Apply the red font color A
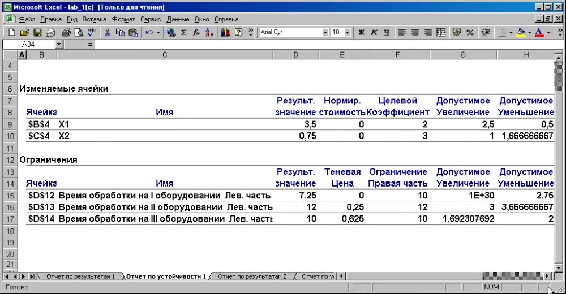566x294 pixels. coord(539,32)
